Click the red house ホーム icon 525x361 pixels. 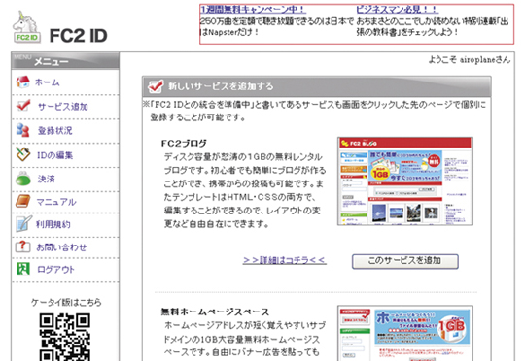pyautogui.click(x=22, y=82)
